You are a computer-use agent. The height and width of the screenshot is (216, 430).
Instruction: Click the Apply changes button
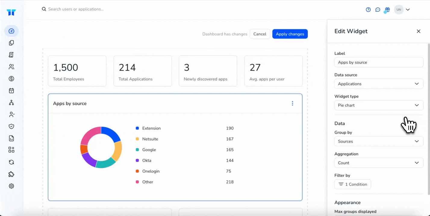290,34
